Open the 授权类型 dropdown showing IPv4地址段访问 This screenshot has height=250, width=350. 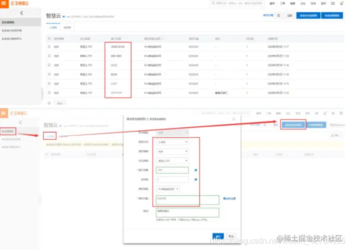pyautogui.click(x=168, y=189)
